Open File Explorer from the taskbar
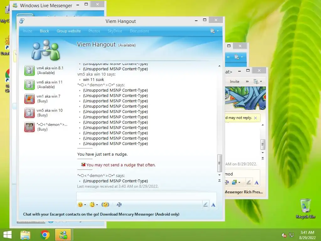Image resolution: width=321 pixels, height=241 pixels. point(25,235)
